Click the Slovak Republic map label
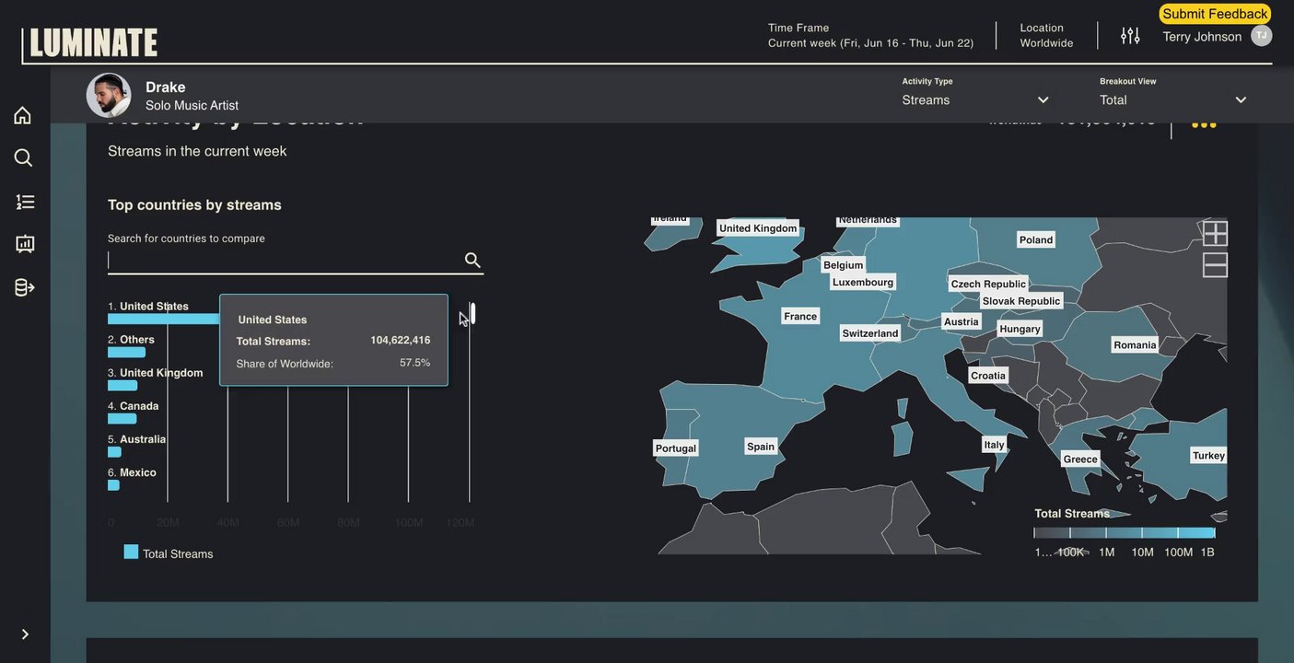Image resolution: width=1294 pixels, height=663 pixels. (1021, 301)
